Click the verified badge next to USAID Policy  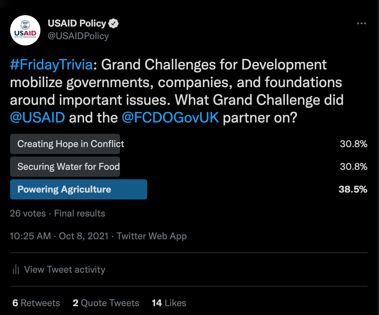point(114,23)
